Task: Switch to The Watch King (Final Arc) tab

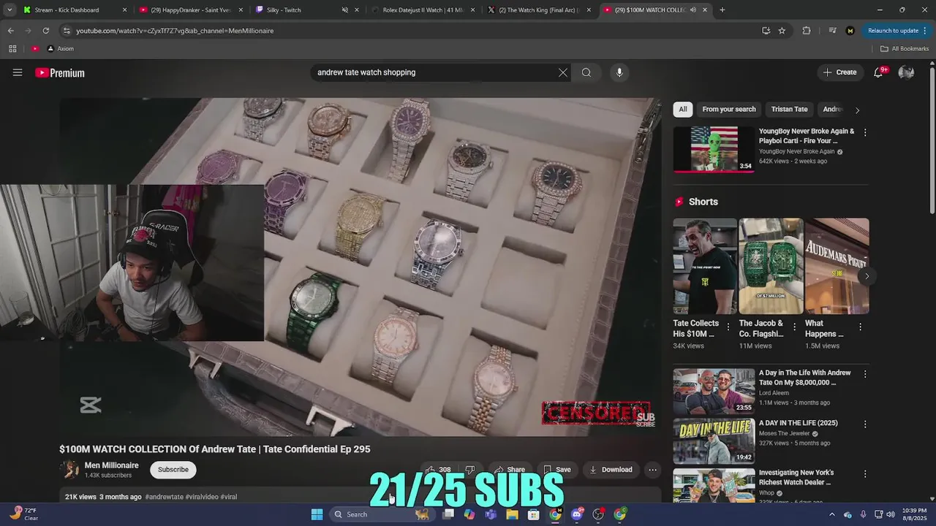Action: tap(540, 10)
